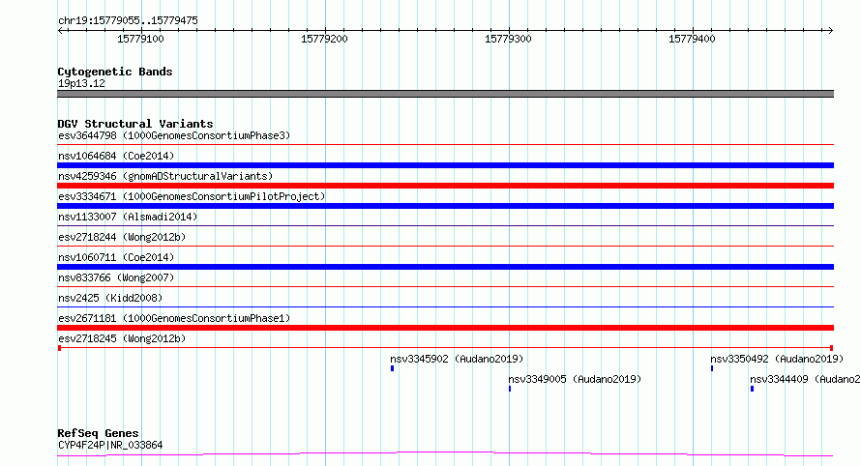This screenshot has height=466, width=861.
Task: Open the nsv3350492 (Audano2019) variant label
Action: coord(777,359)
